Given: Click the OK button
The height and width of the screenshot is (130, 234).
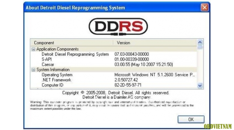Looking at the screenshot, I should point(191,119).
